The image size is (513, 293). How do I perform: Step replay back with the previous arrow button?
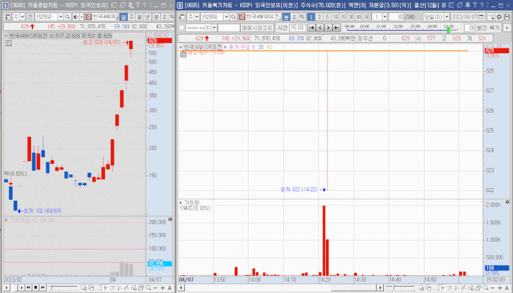(320, 28)
